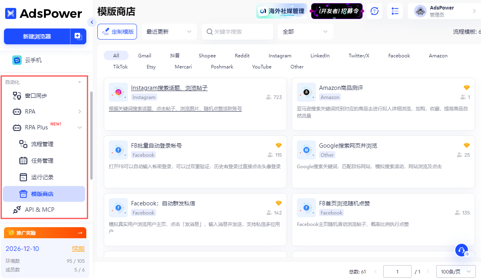
Task: Select the 窗口同步 window sync icon
Action: [17, 95]
